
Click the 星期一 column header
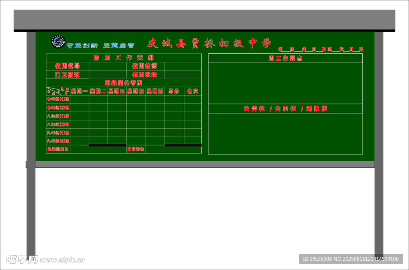click(x=79, y=91)
